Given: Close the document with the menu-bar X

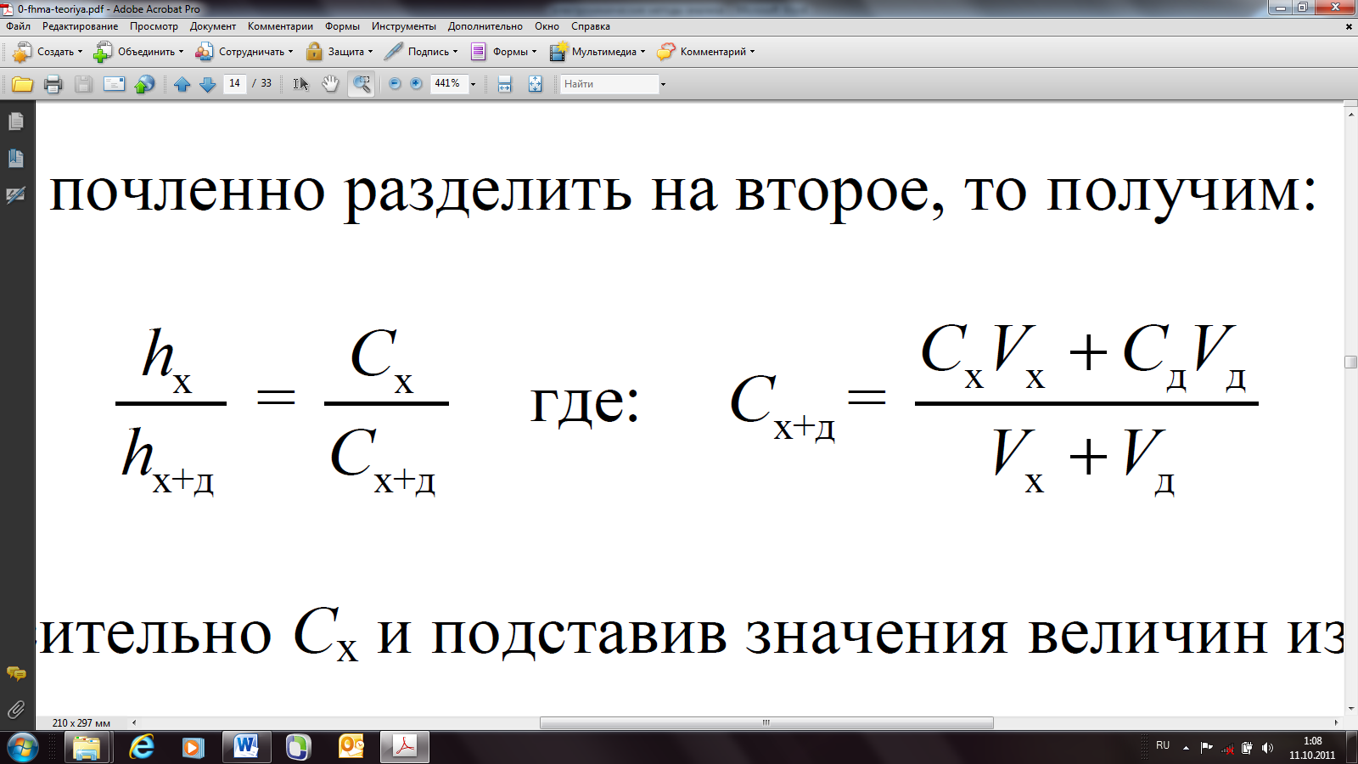Looking at the screenshot, I should coord(1349,26).
